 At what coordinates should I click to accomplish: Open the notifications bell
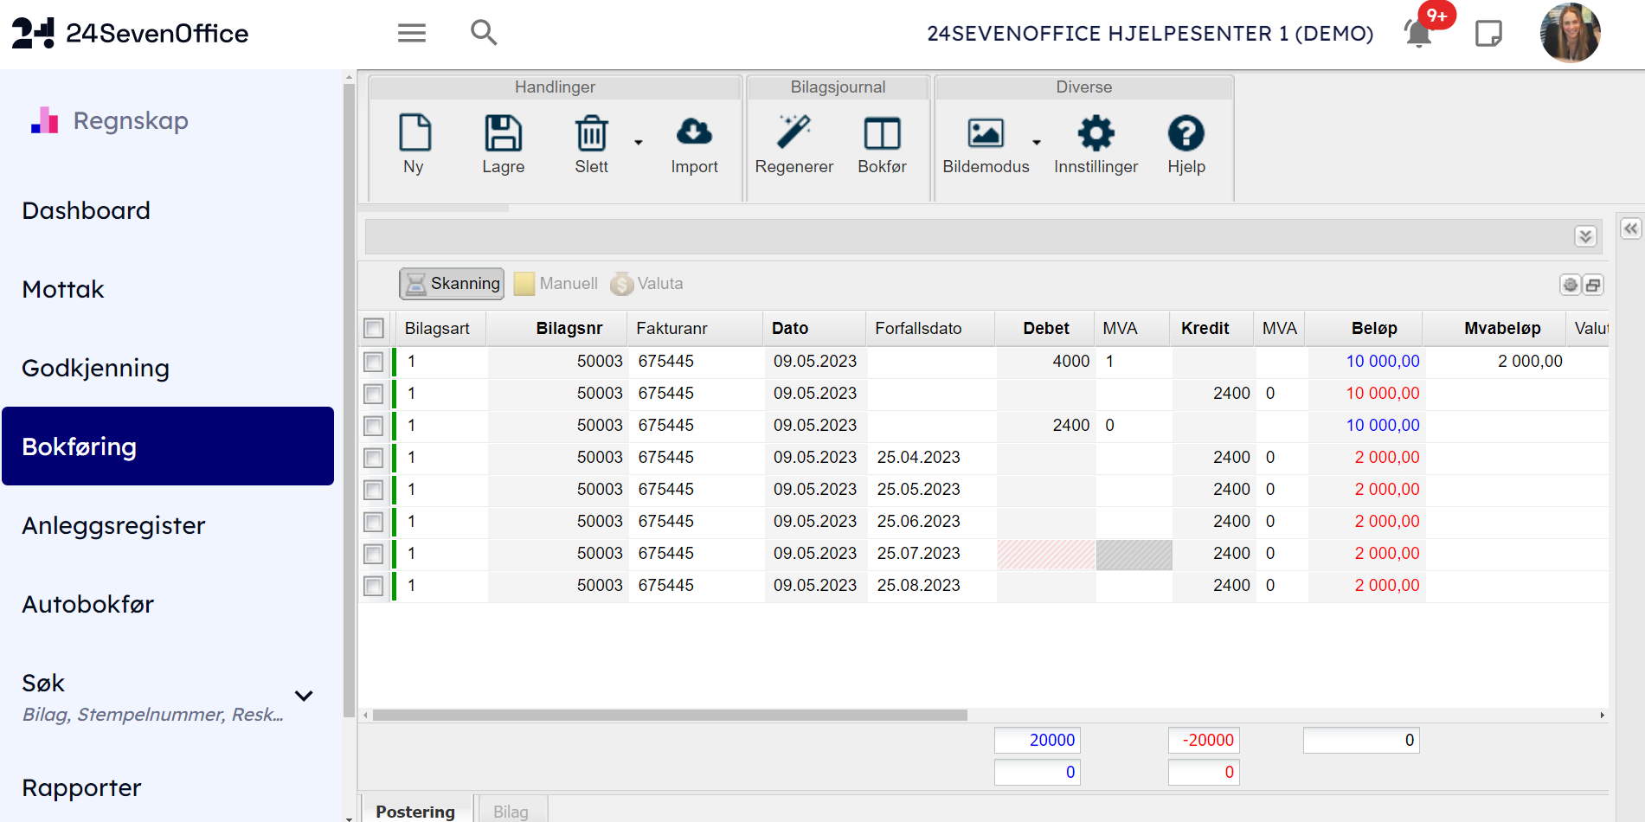1418,34
